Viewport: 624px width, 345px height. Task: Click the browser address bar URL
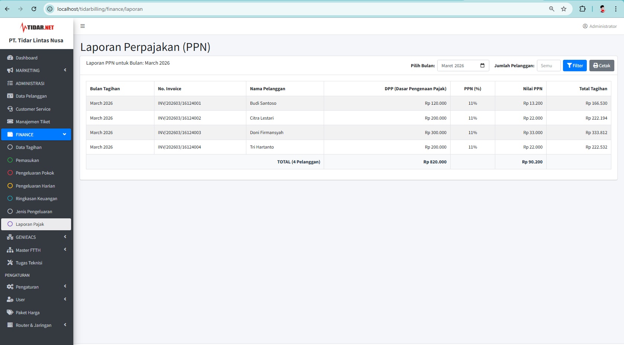point(100,9)
